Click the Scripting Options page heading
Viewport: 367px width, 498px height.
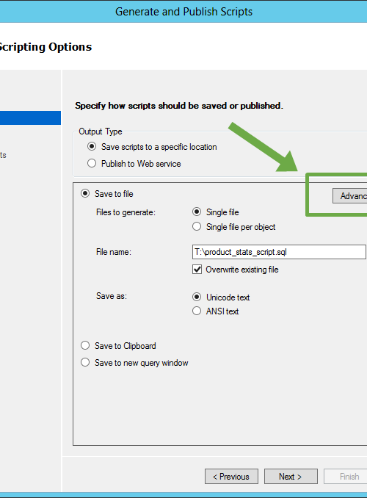click(46, 47)
